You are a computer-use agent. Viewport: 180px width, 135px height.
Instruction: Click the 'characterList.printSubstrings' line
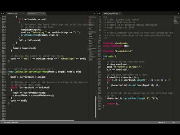click(x=132, y=98)
